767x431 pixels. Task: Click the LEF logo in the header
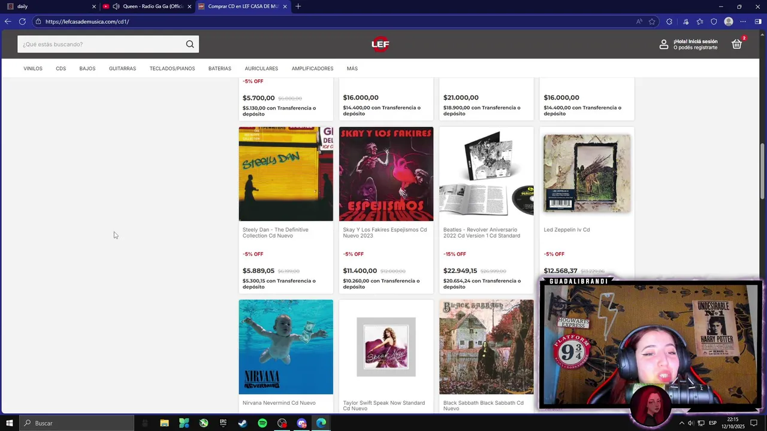tap(381, 44)
